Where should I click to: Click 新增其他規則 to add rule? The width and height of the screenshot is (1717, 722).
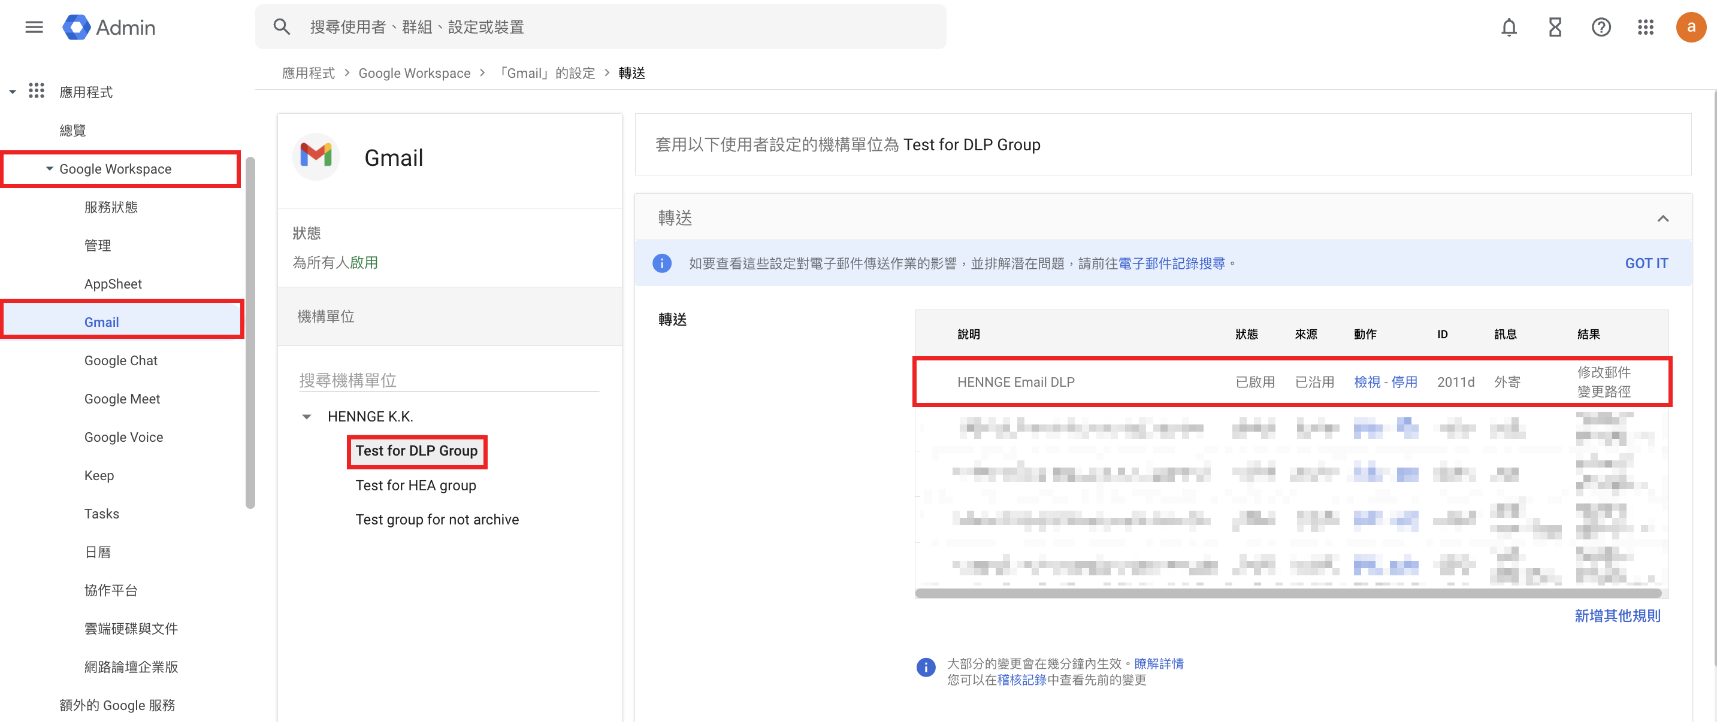[x=1617, y=616]
